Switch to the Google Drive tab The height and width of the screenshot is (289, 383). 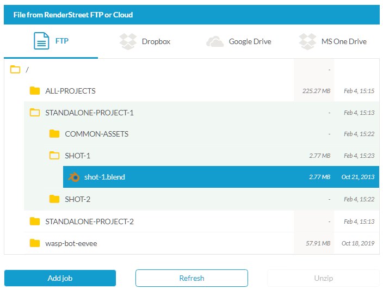tap(239, 41)
